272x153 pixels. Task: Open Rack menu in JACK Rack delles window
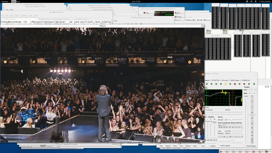[11, 10]
